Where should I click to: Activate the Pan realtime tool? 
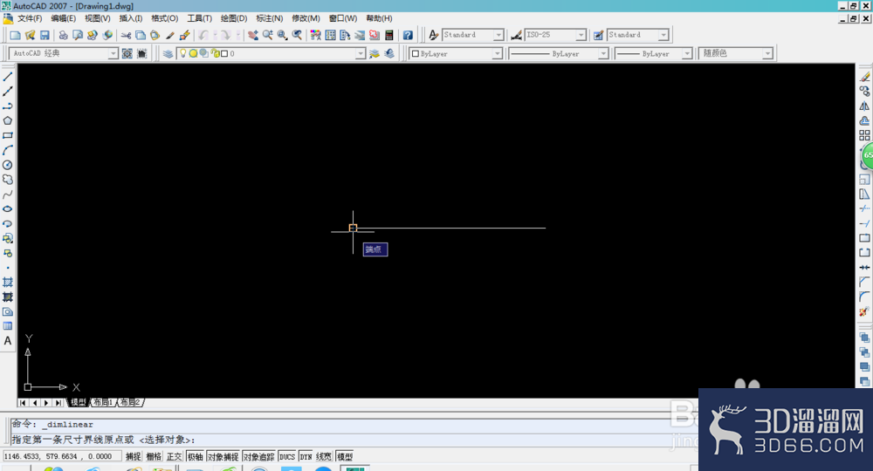(253, 35)
